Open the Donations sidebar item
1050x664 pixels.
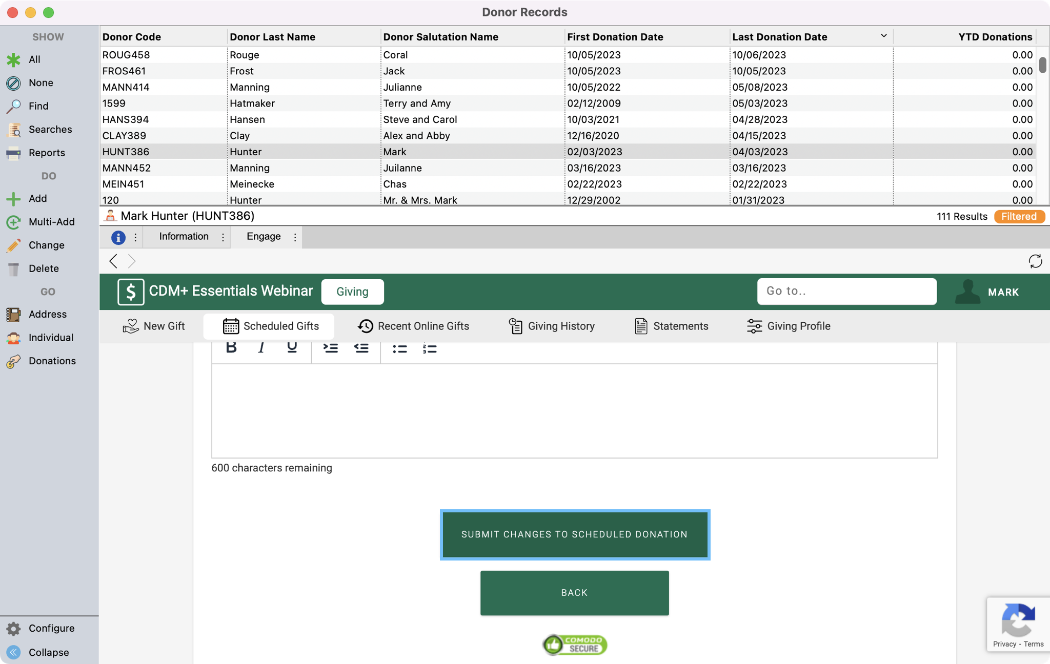point(52,361)
